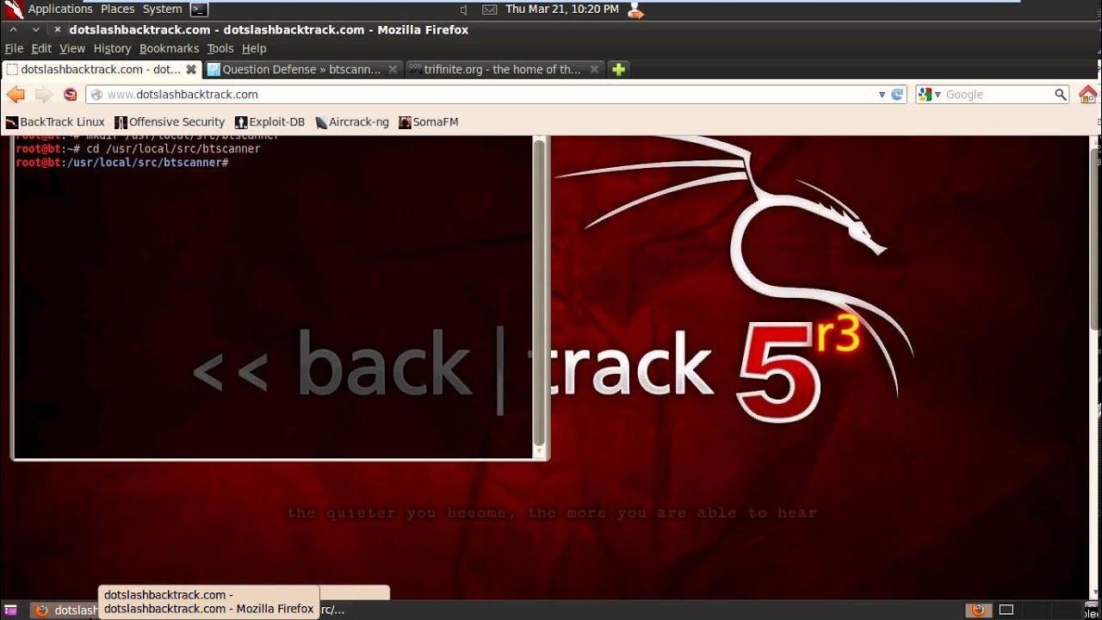Screen dimensions: 1102x620
Task: Open the View menu in Firefox
Action: tap(72, 49)
